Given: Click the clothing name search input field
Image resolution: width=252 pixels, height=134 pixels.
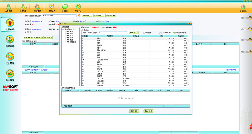Looking at the screenshot, I should point(113,33).
